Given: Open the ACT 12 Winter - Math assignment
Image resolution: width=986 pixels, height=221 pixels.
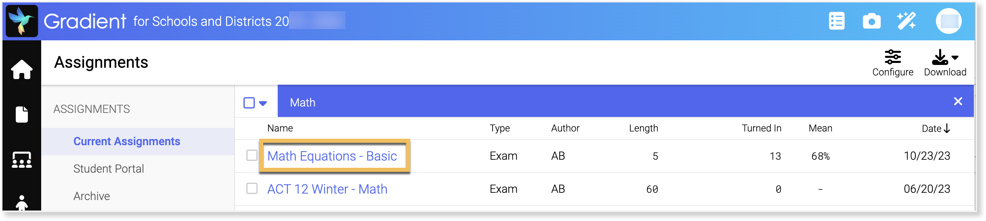Looking at the screenshot, I should coord(327,189).
